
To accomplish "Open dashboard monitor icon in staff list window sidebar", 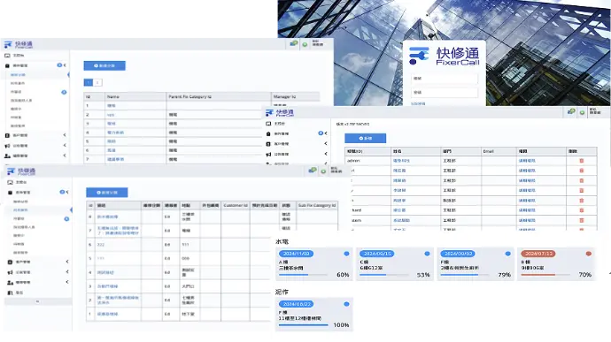I will [x=268, y=124].
